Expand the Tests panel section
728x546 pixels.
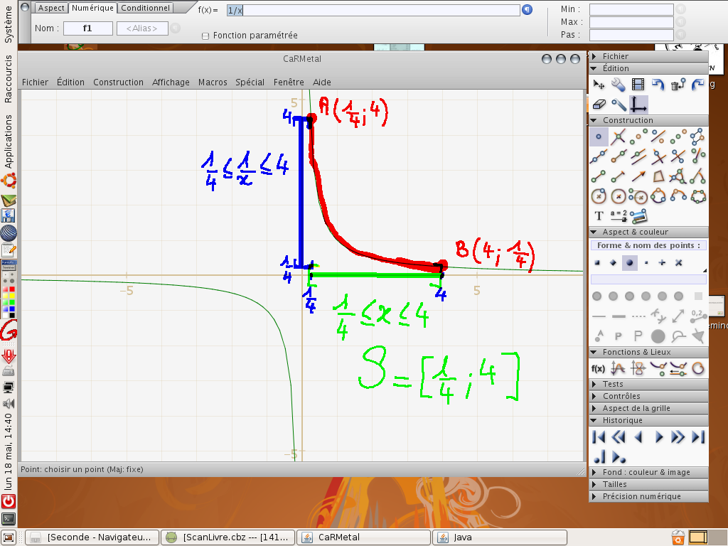click(612, 384)
